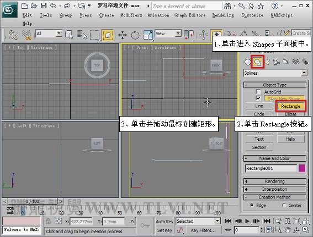Select the Edge creation method radio
The width and height of the screenshot is (313, 237).
click(252, 205)
